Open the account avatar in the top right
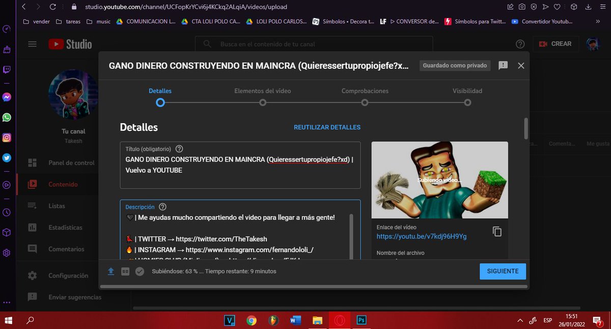Screen dimensions: 611x329 593,44
